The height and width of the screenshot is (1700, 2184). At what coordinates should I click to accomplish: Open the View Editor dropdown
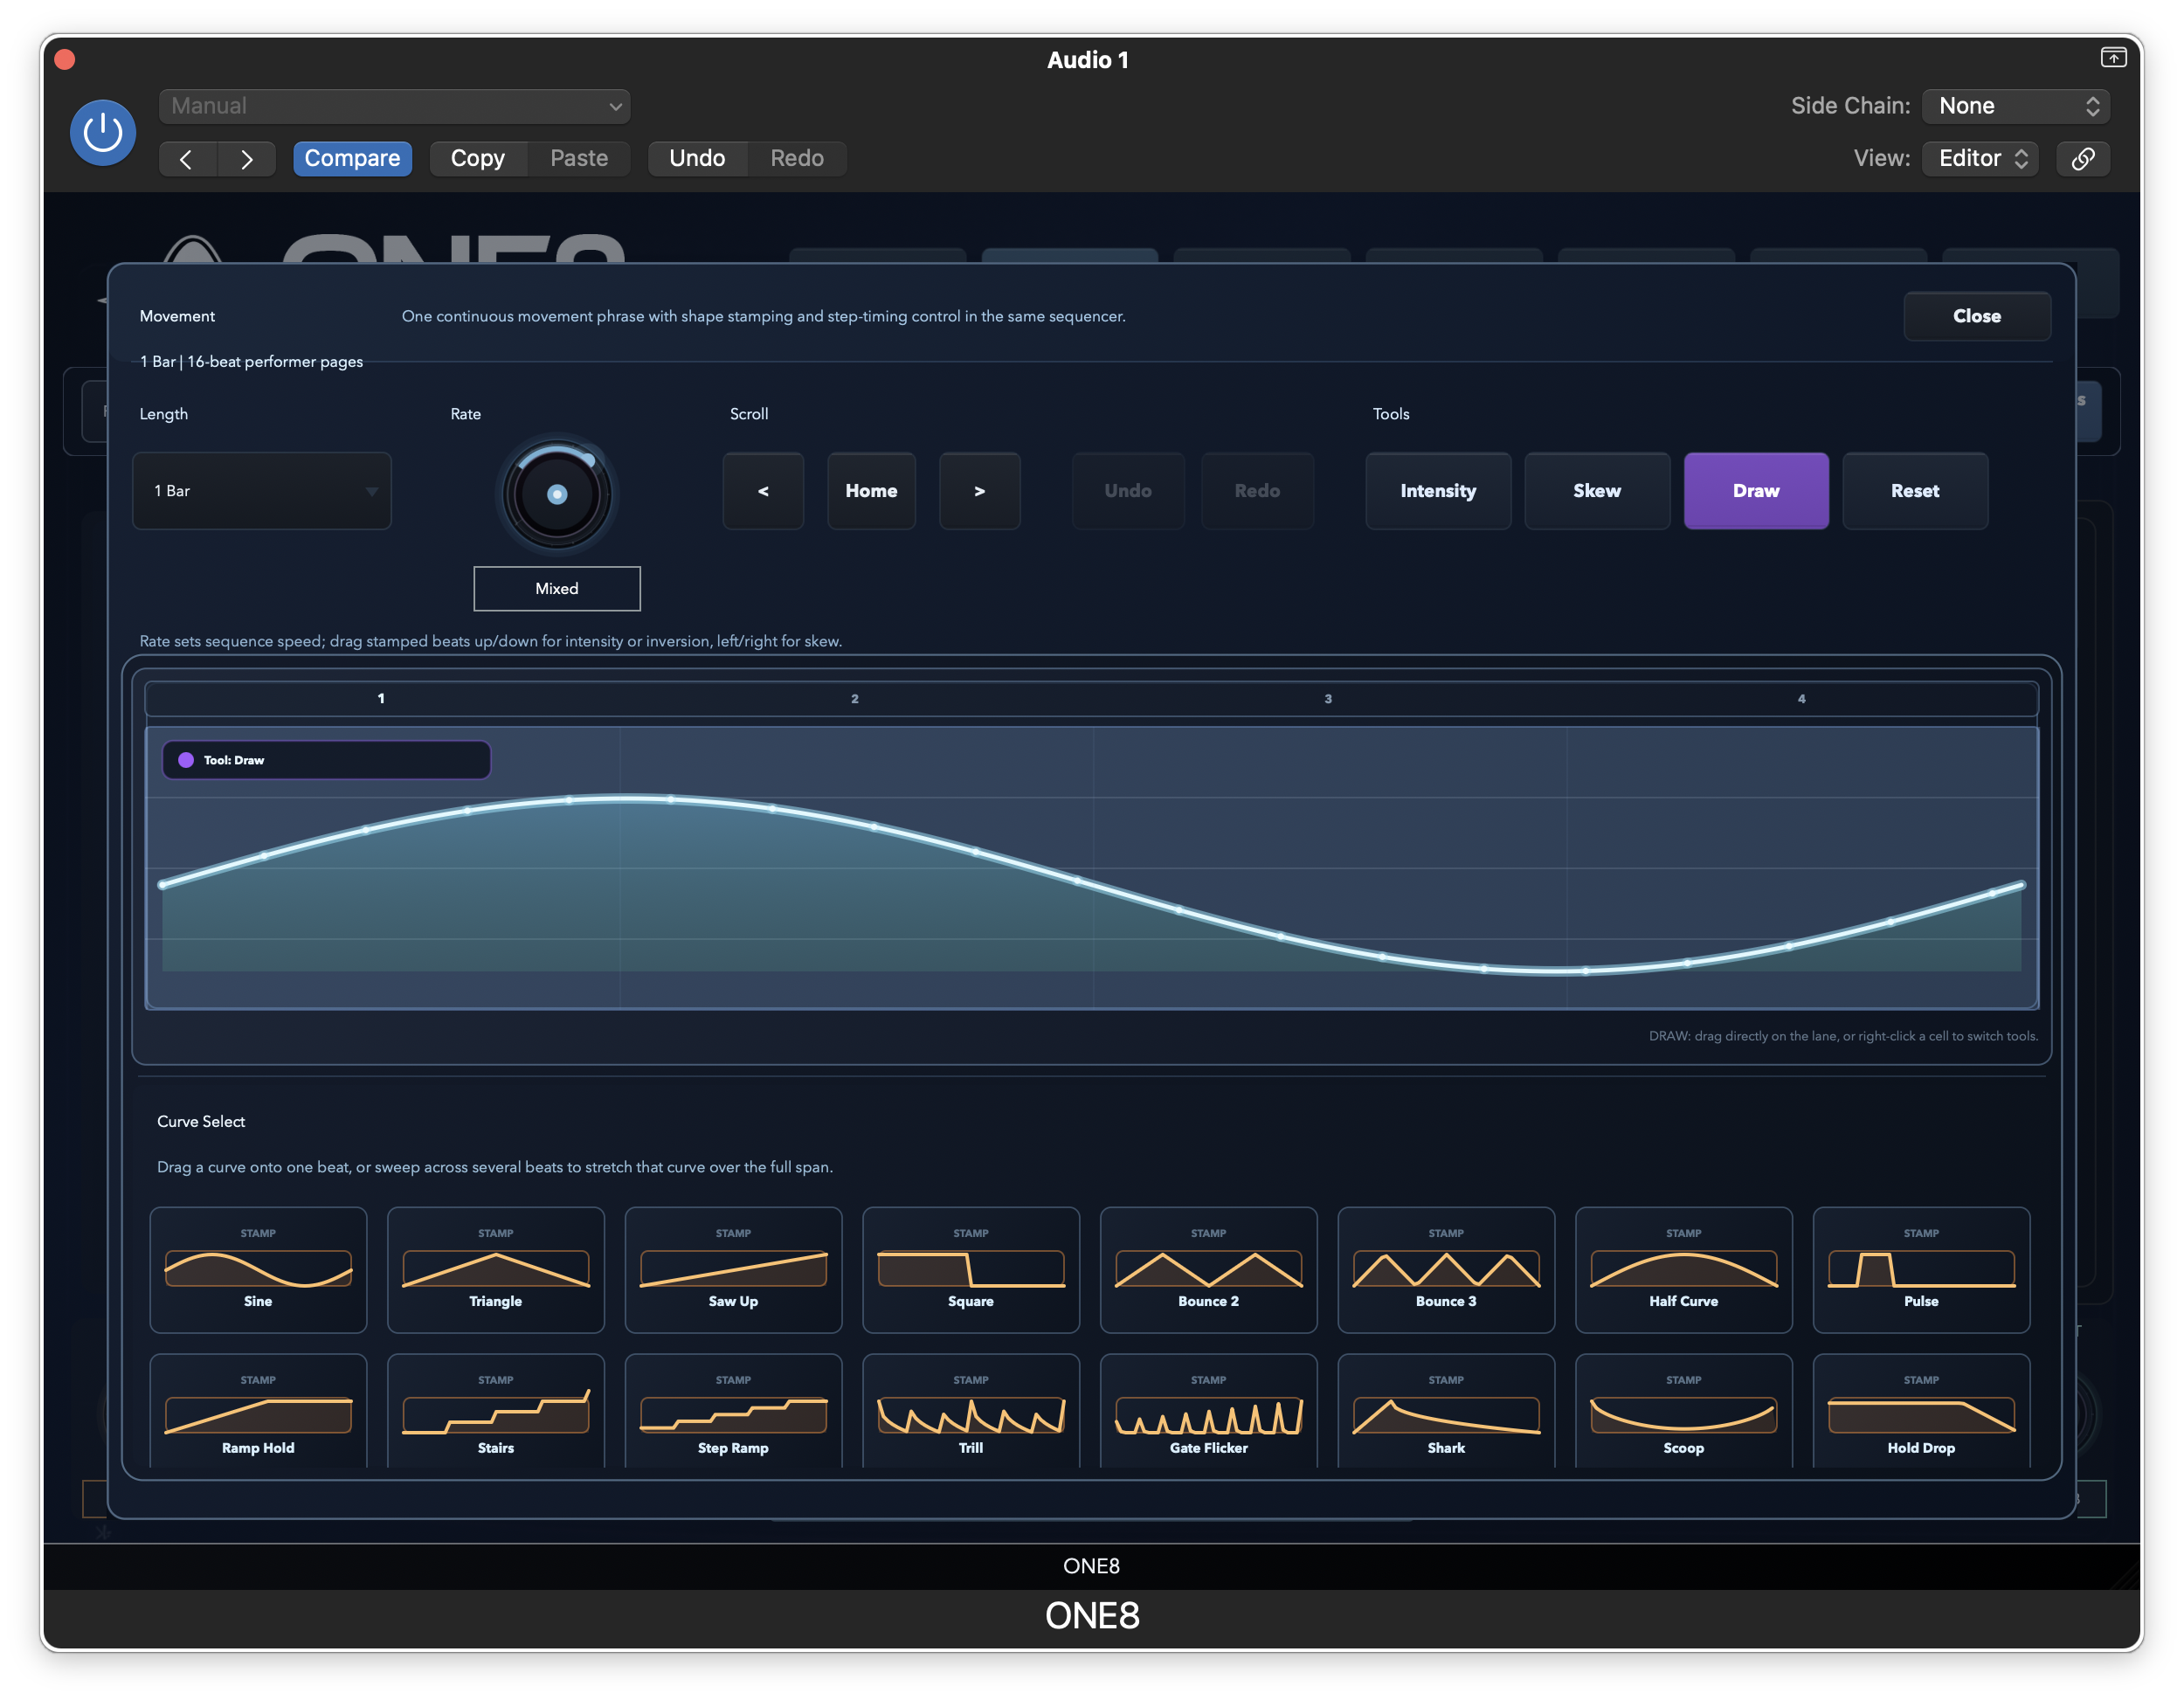pyautogui.click(x=1981, y=159)
